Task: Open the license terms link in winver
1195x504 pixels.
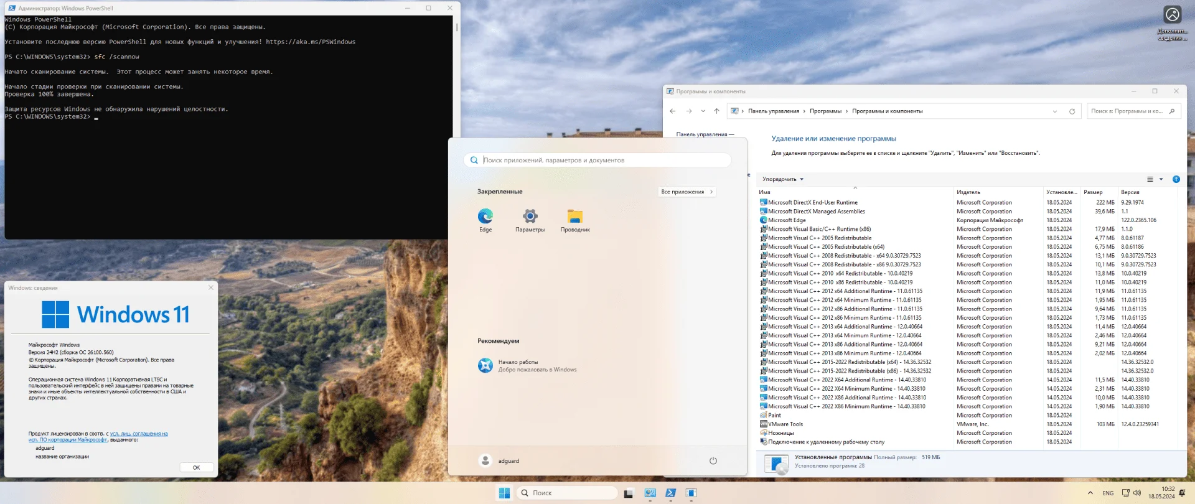Action: [x=98, y=437]
